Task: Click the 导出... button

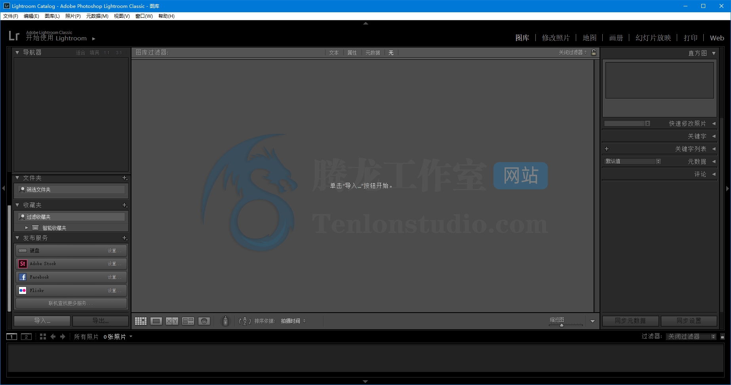Action: [x=101, y=321]
